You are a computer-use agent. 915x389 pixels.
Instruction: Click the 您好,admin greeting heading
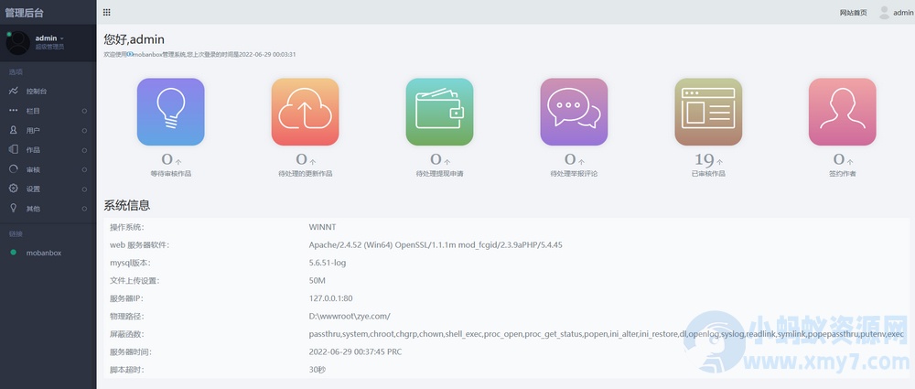[x=135, y=39]
